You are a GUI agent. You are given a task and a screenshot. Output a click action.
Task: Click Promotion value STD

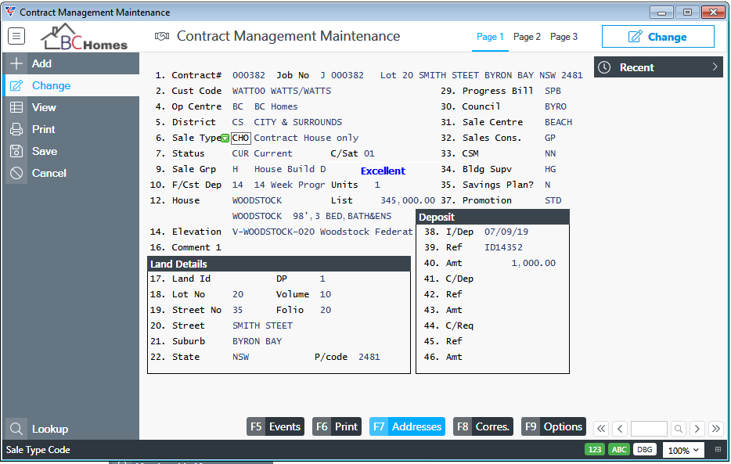(x=553, y=200)
